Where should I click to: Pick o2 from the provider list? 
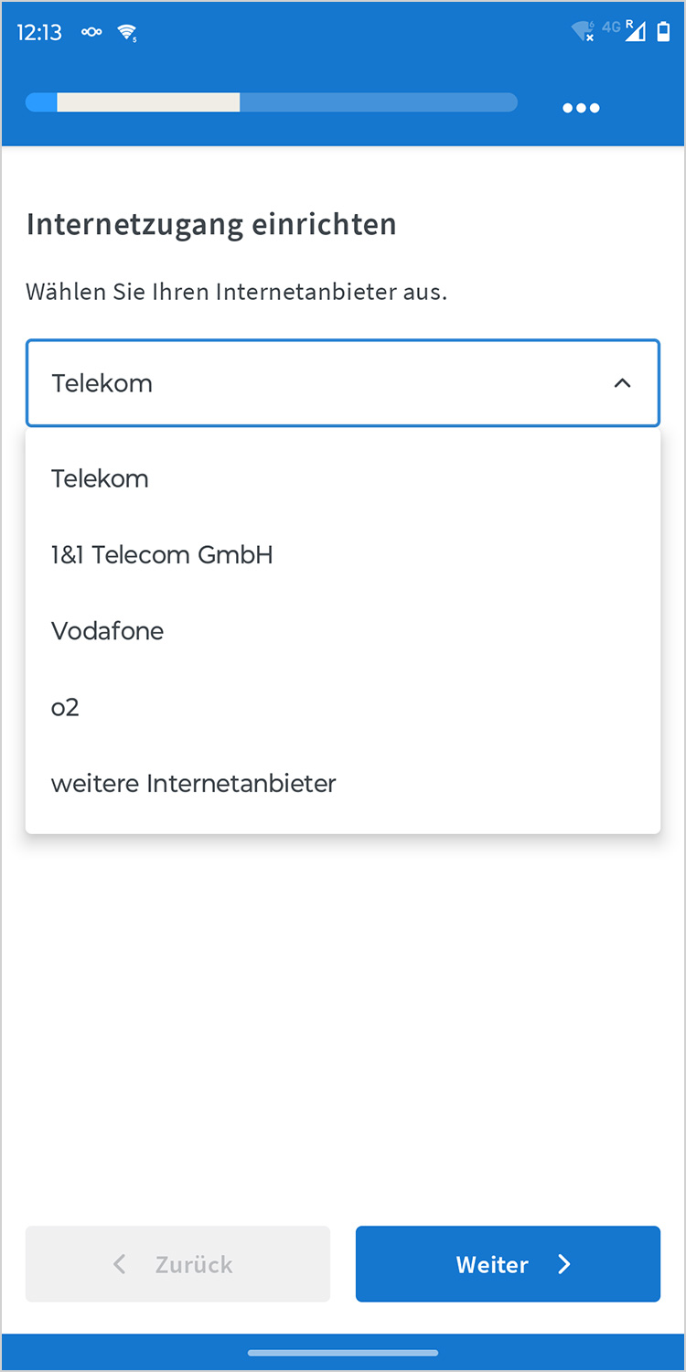pos(65,707)
